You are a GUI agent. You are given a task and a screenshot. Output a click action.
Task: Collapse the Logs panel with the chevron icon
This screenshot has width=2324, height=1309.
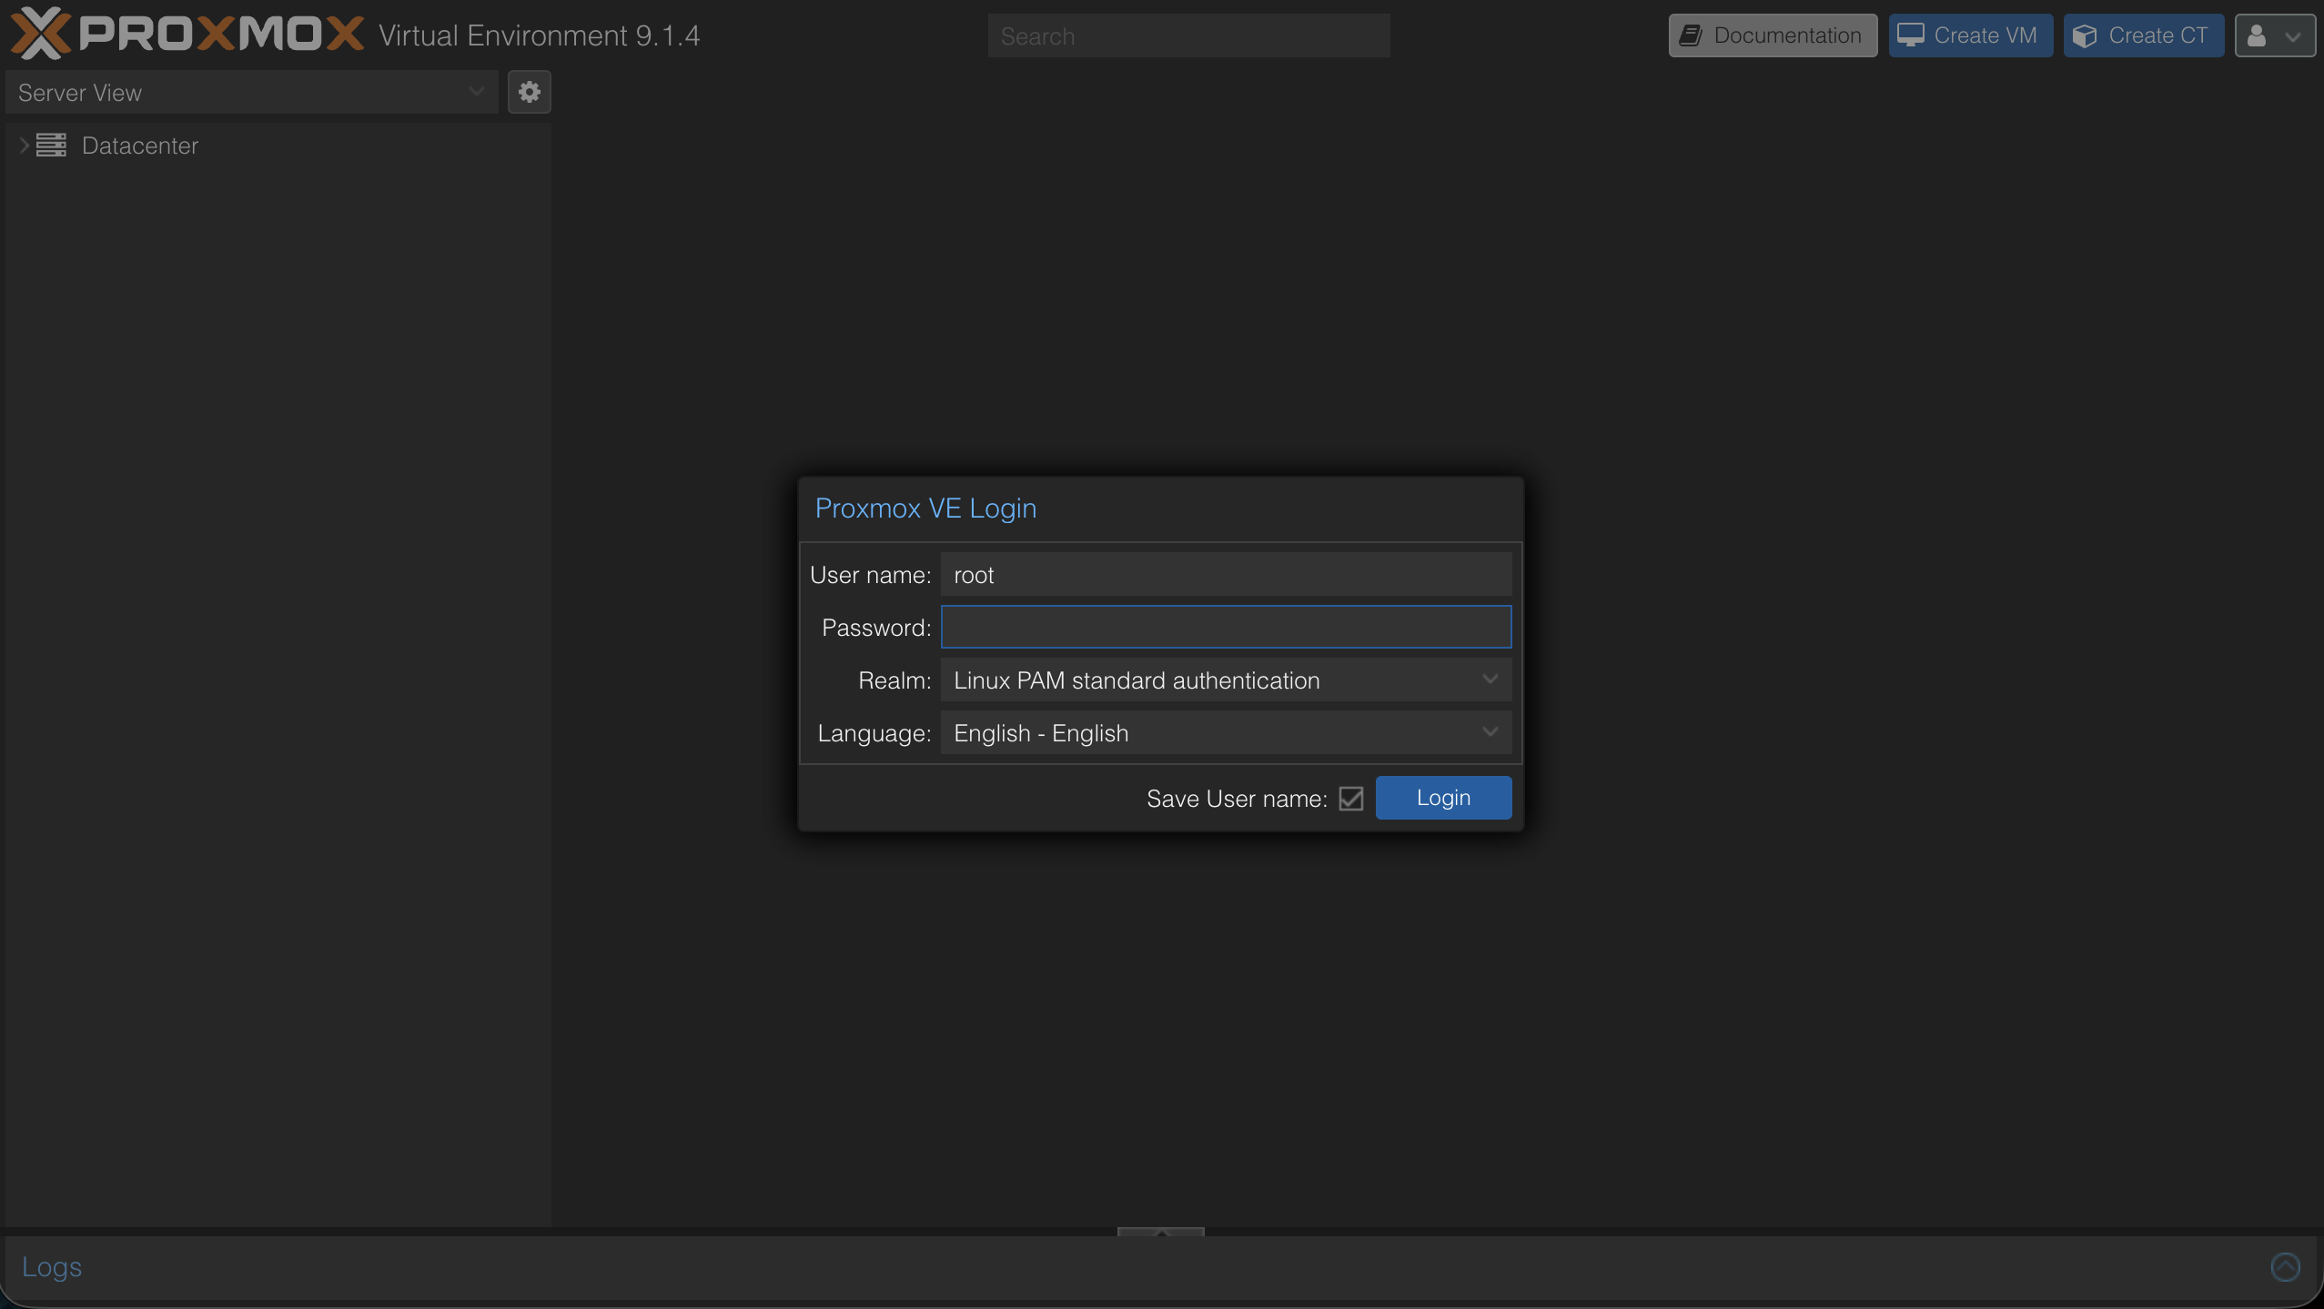coord(2286,1265)
